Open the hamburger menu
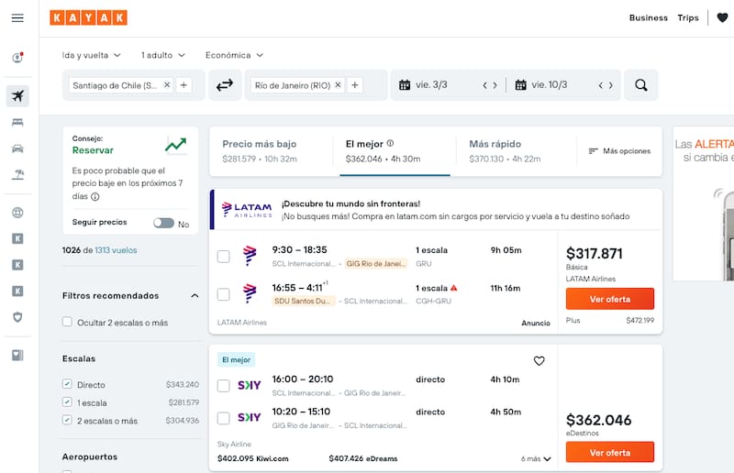The width and height of the screenshot is (734, 473). pos(17,18)
